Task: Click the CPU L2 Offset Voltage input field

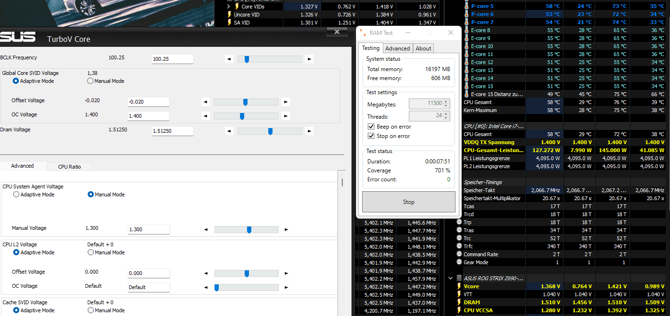Action: coord(149,273)
